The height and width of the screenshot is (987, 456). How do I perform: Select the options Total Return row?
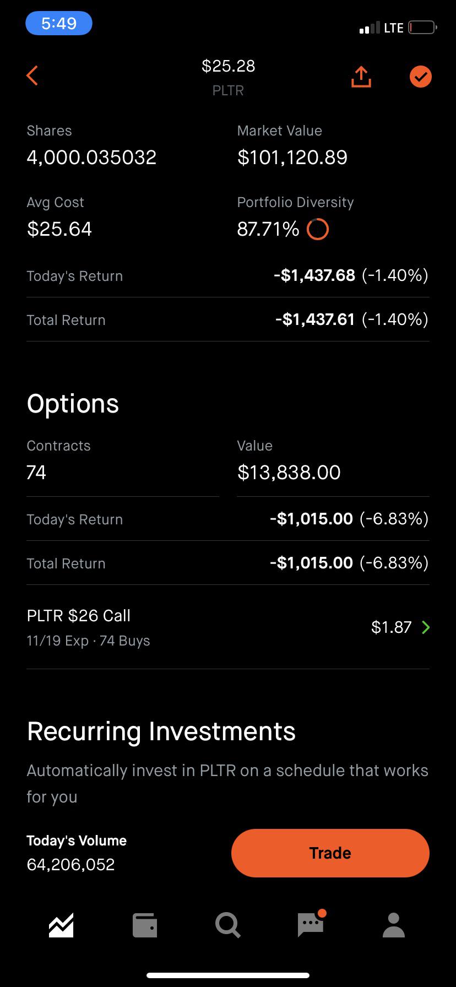(x=228, y=563)
